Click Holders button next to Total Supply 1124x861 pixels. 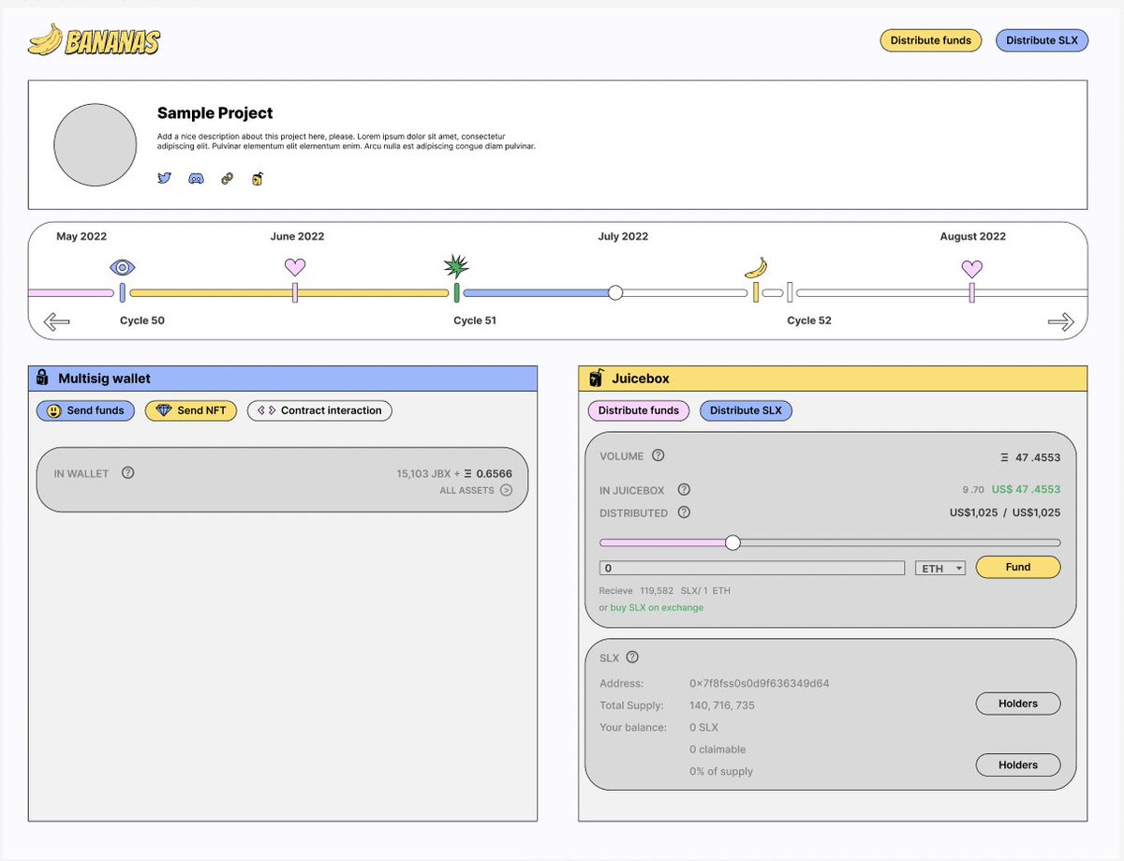tap(1018, 704)
